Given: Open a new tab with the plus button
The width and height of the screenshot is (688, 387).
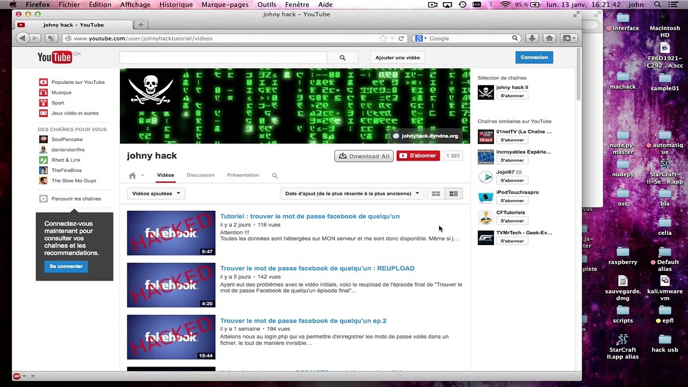Looking at the screenshot, I should [141, 25].
